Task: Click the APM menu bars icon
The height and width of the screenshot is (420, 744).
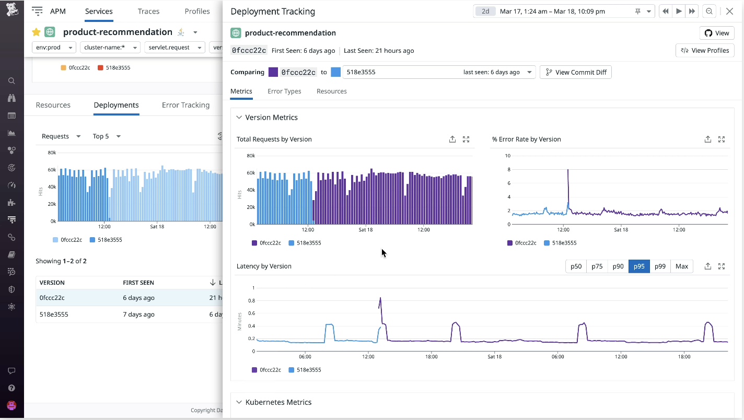Action: tap(37, 11)
